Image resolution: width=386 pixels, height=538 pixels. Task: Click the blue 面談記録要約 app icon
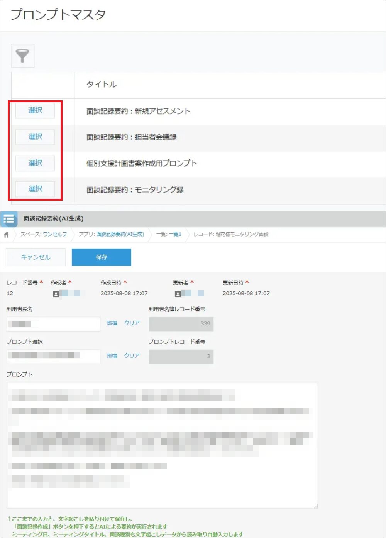(8, 219)
